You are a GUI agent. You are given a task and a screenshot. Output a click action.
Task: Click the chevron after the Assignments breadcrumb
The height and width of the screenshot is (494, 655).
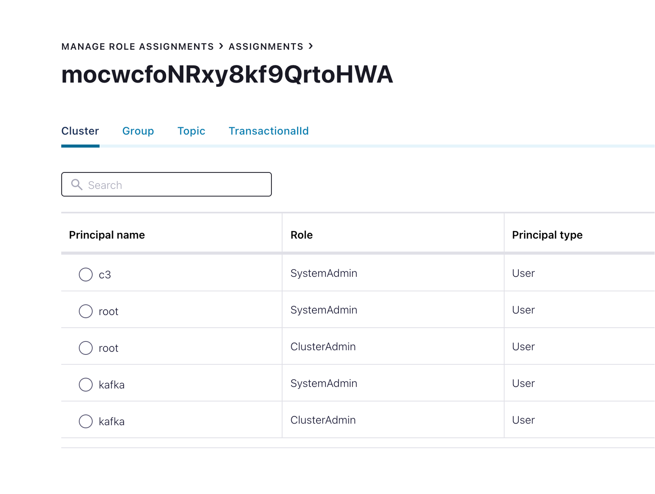[x=311, y=46]
